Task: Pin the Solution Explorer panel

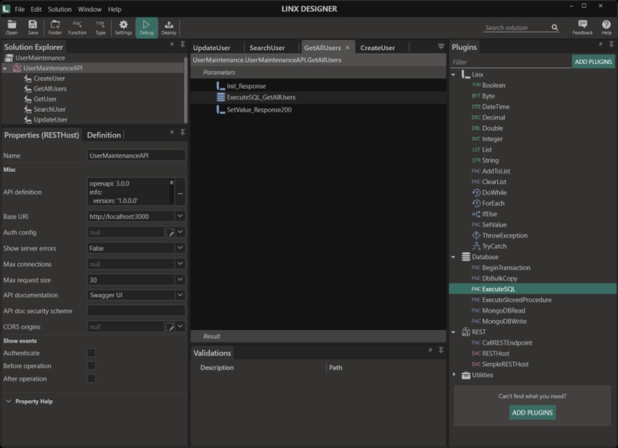Action: tap(183, 44)
